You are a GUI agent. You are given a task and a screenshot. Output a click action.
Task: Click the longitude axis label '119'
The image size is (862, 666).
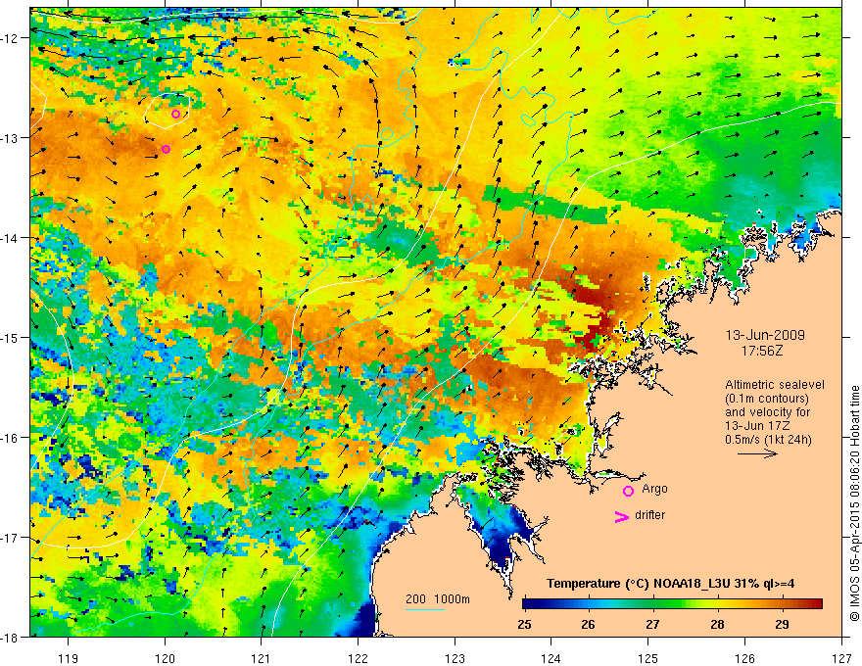[x=69, y=658]
